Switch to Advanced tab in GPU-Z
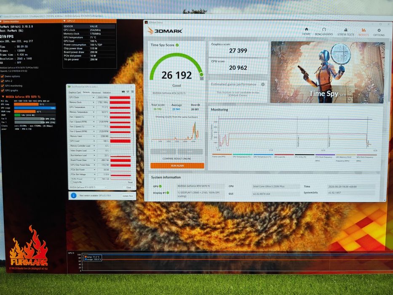The width and height of the screenshot is (393, 295). 96,92
